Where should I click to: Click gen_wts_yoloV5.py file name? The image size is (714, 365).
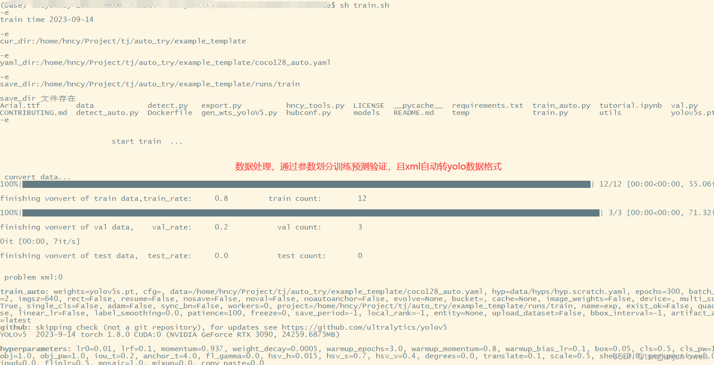coord(239,113)
